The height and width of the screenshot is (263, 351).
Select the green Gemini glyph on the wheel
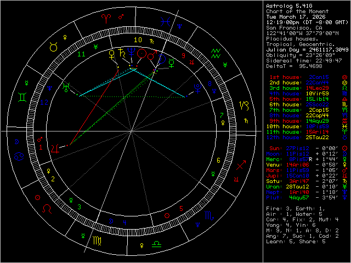pos(22,98)
